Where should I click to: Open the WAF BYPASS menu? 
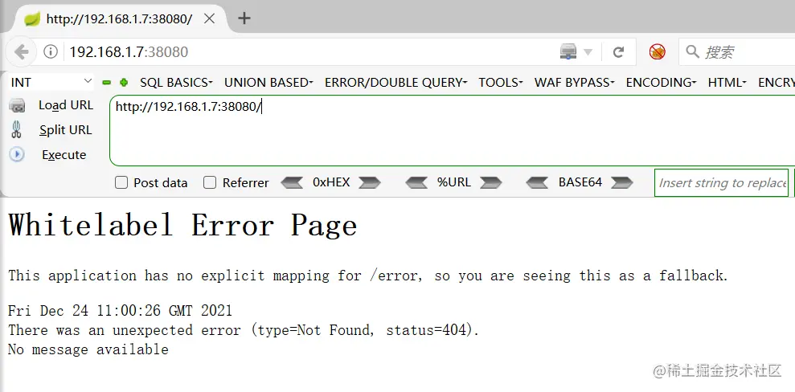point(575,83)
